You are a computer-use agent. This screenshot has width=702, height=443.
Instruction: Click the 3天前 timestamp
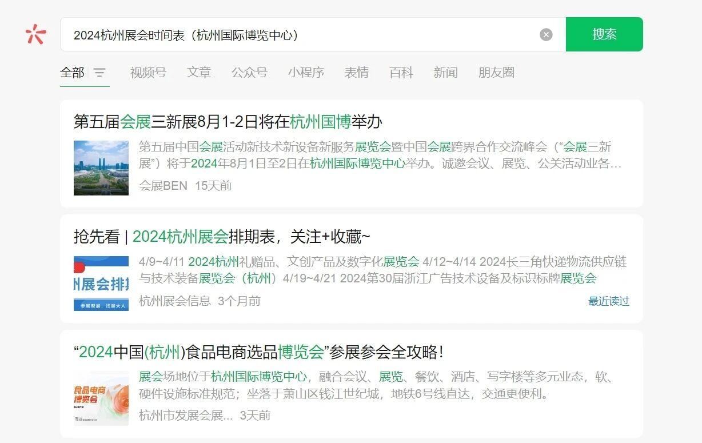point(255,416)
